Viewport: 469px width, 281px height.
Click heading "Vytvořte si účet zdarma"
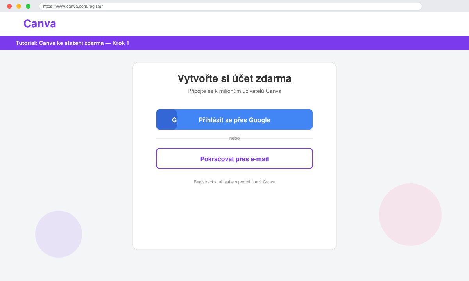(x=234, y=78)
